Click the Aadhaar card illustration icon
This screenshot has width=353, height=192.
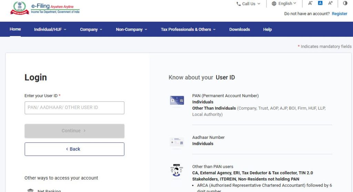(177, 142)
